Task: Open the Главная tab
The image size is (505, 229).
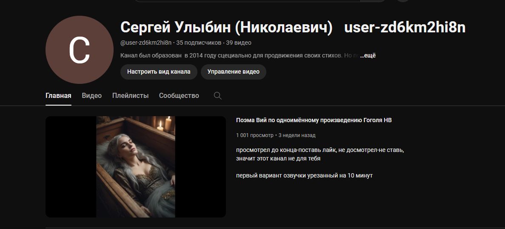Action: tap(58, 96)
